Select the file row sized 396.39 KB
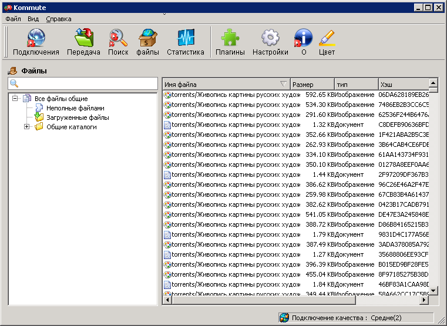Viewport: 447px width, 326px height. [296, 264]
